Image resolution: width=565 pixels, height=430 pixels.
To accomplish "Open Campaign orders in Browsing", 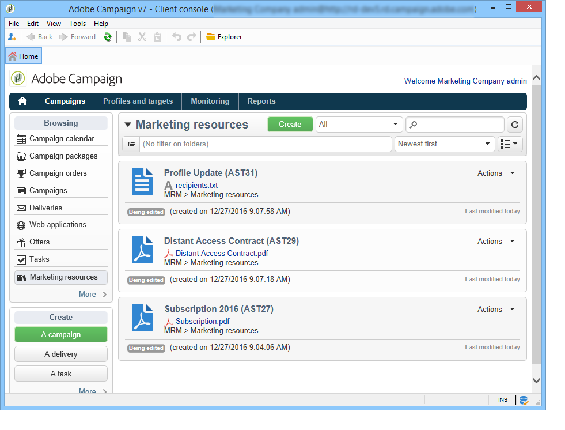I will click(61, 173).
